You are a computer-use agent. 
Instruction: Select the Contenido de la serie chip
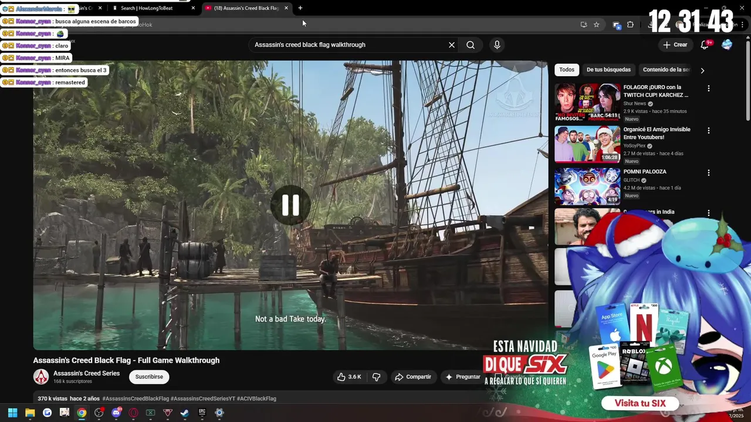665,70
